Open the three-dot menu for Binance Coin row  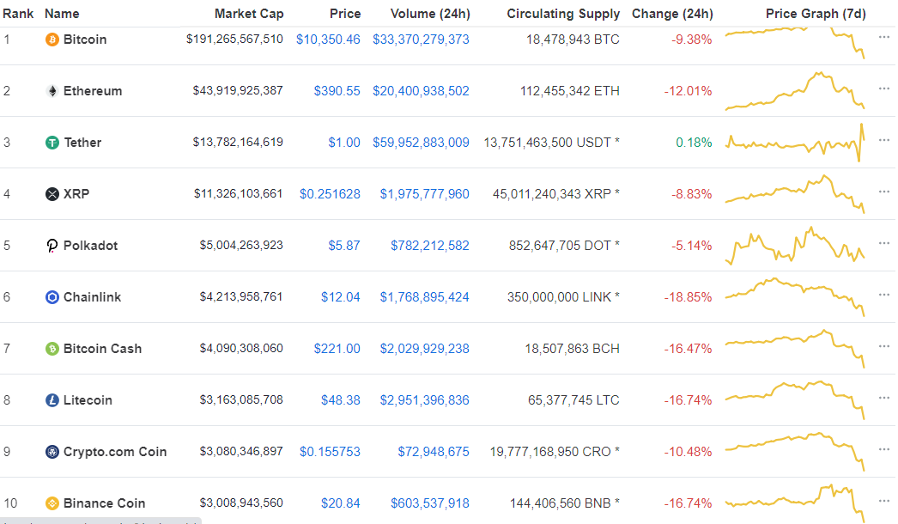point(883,501)
